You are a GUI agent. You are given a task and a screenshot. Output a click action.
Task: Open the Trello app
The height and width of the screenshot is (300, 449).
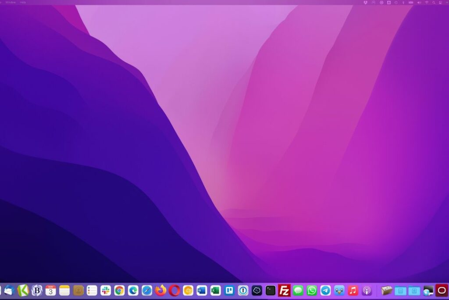tap(229, 290)
